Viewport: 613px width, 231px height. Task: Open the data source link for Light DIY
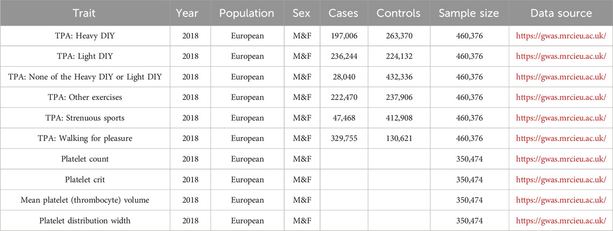coord(561,56)
